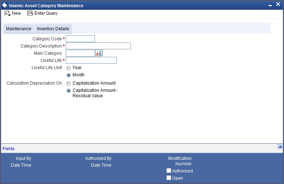Open the Fields link
Screen dimensions: 284x184
click(9, 149)
